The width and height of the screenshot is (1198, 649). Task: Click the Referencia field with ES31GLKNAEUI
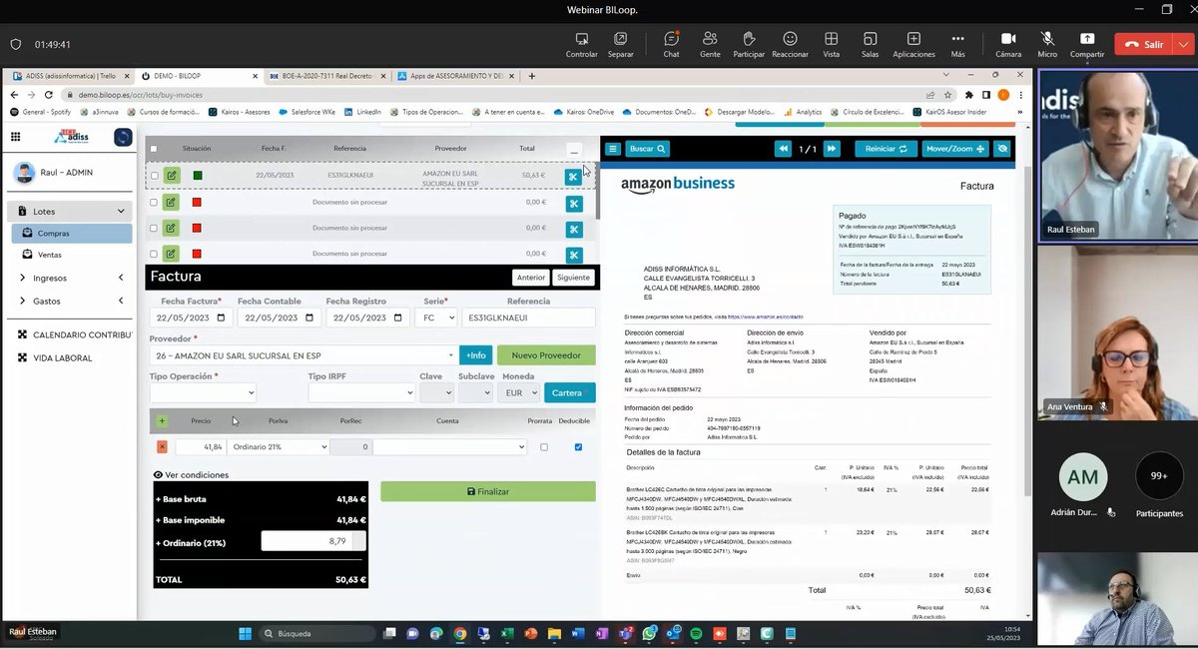pos(528,318)
